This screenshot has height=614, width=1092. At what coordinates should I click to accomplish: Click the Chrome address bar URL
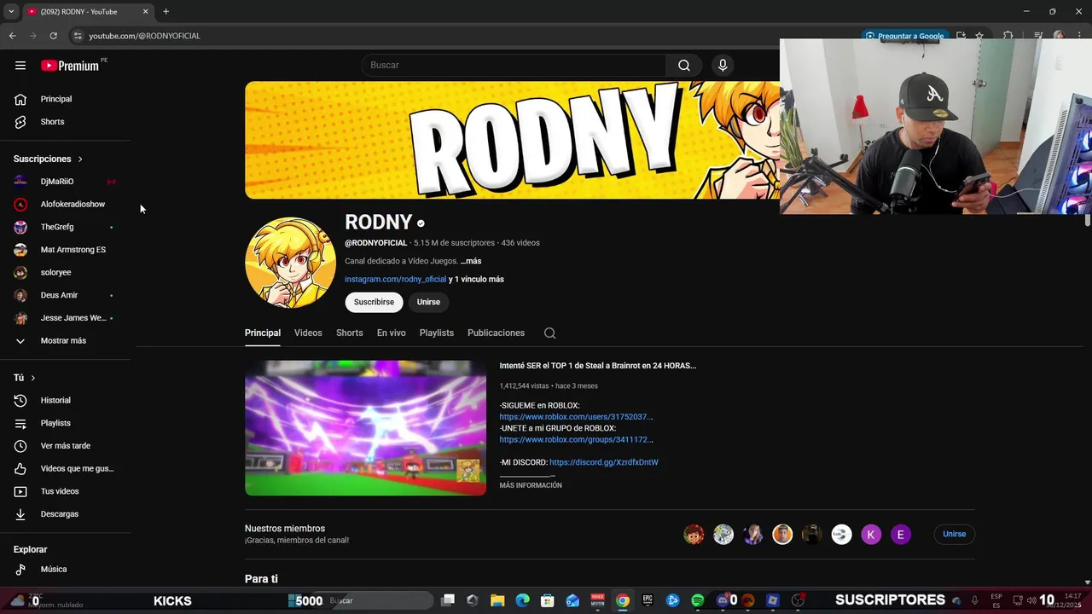click(x=144, y=36)
